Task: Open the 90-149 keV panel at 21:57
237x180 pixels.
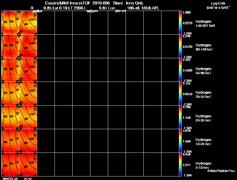Action: (28, 46)
